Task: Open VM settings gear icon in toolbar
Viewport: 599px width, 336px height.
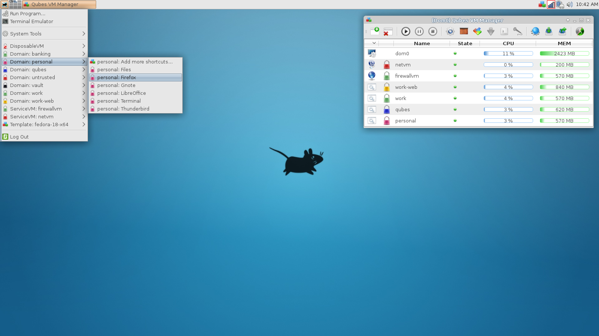Action: coord(450,31)
